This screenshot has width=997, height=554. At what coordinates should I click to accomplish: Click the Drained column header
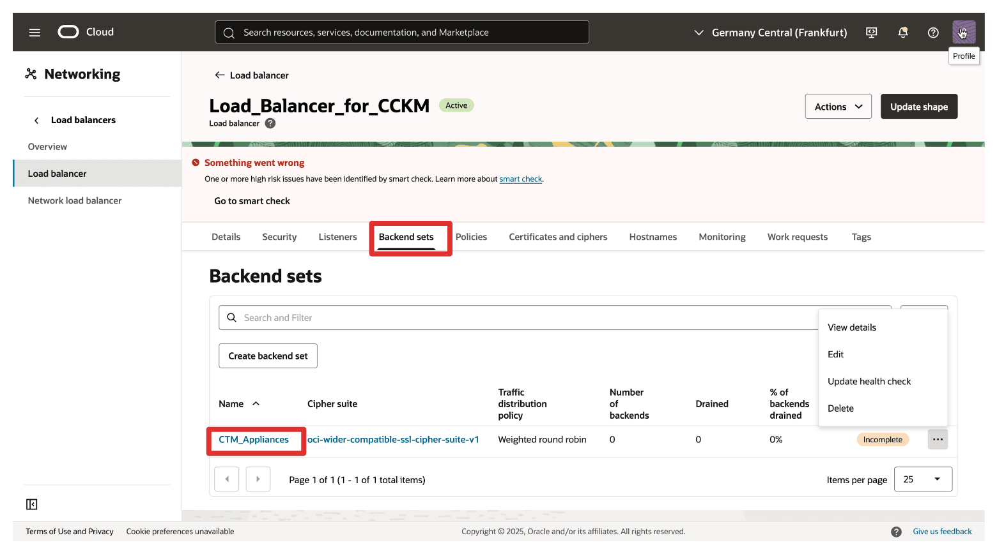pos(712,404)
